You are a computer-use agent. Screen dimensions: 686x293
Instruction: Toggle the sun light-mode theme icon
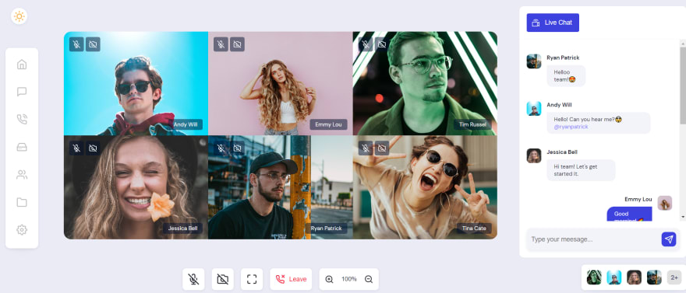tap(19, 16)
